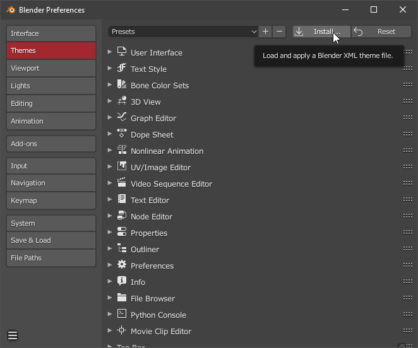Click the Node Editor panel icon

(x=122, y=216)
